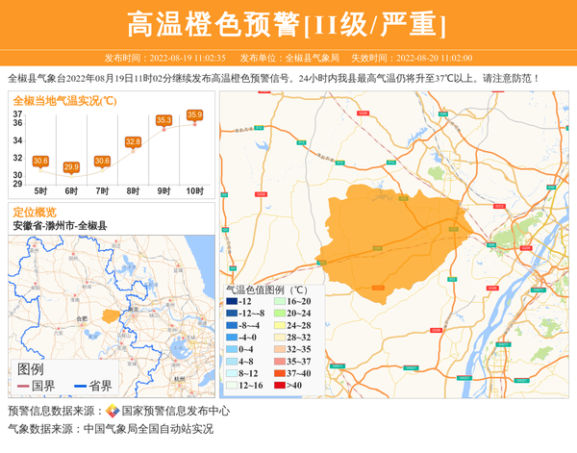This screenshot has width=577, height=453.
Task: Click the 32.8 temperature marker at 8时
Action: pyautogui.click(x=133, y=142)
